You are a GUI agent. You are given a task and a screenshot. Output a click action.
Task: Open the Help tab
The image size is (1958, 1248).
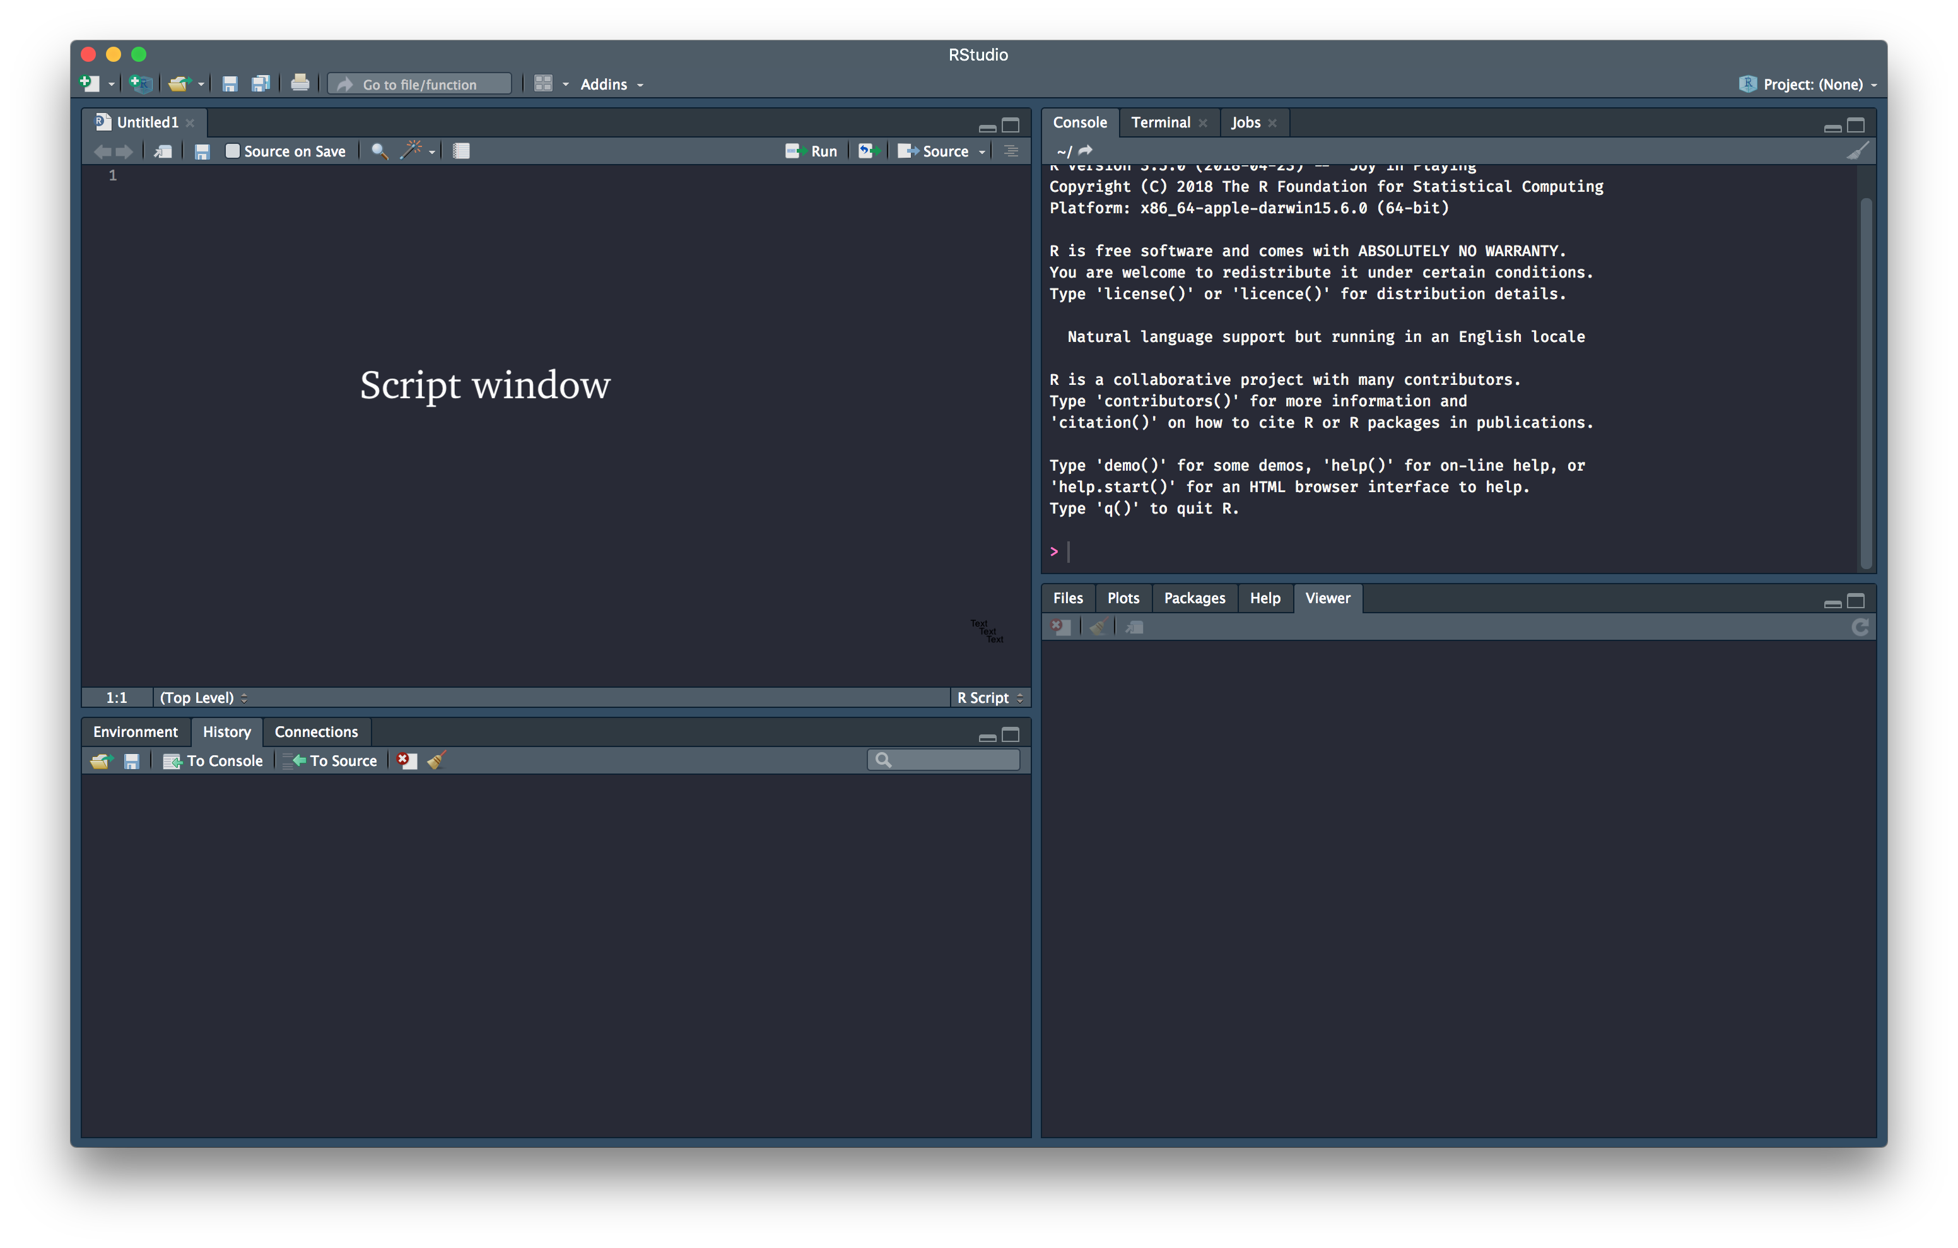pyautogui.click(x=1264, y=598)
